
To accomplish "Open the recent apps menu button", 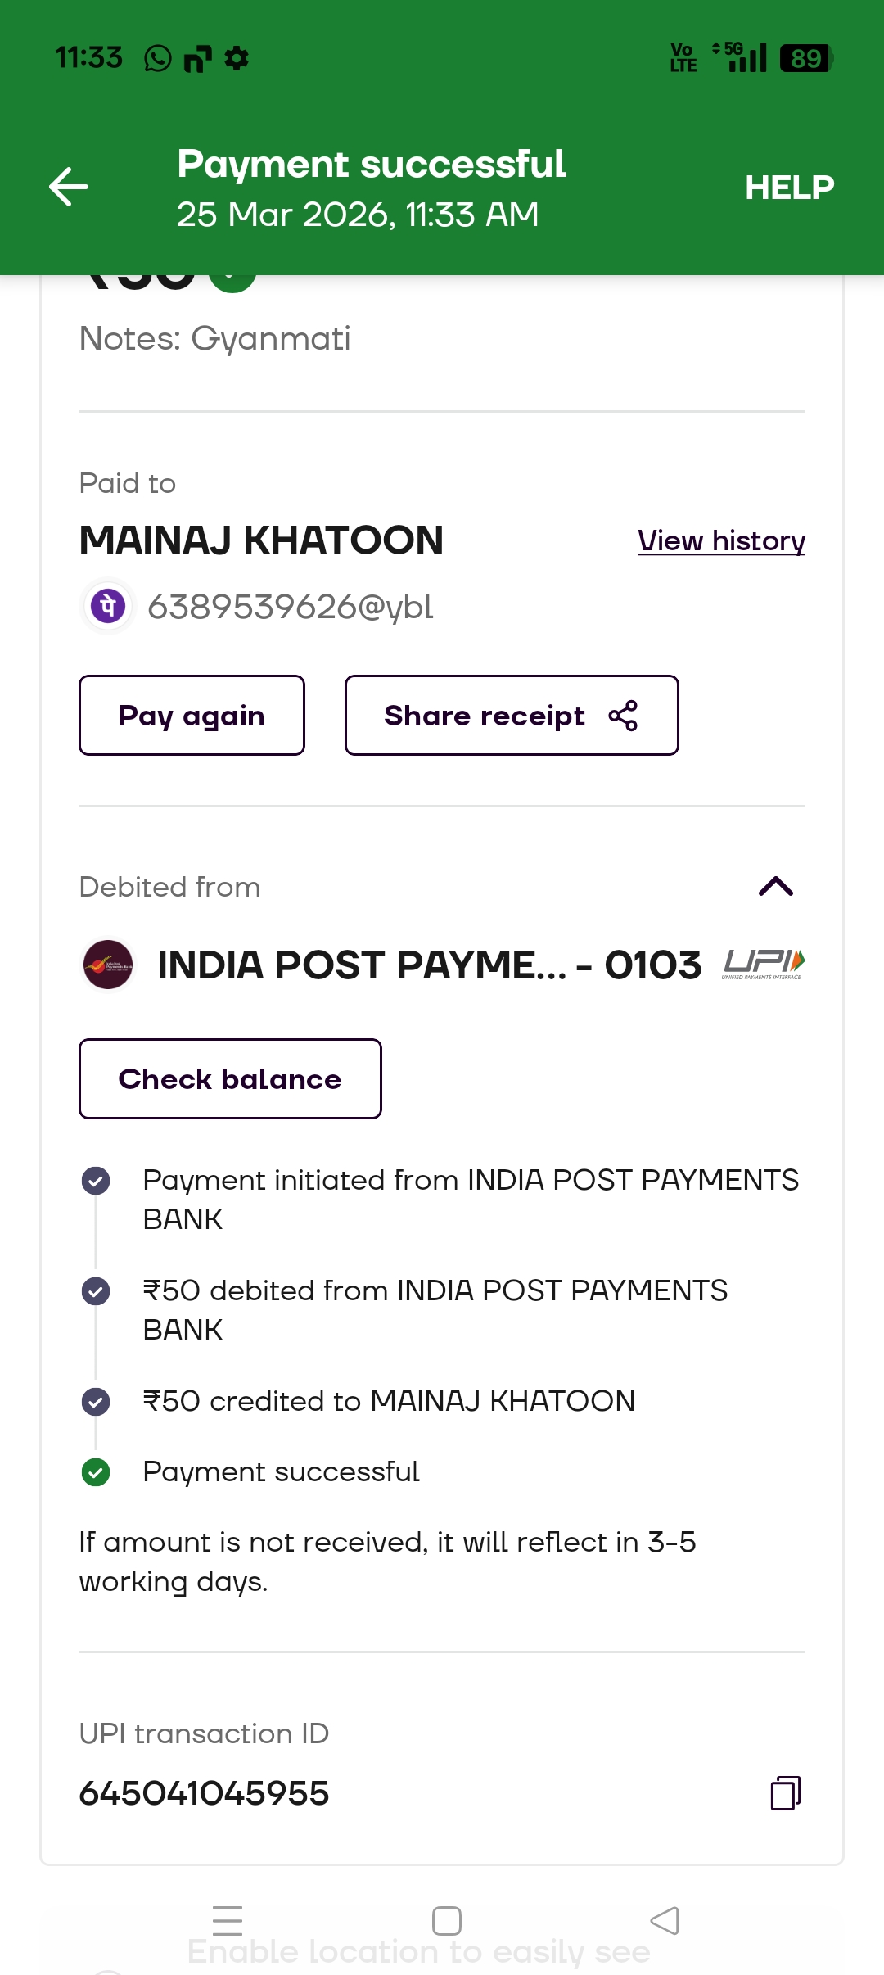I will pos(227,1920).
